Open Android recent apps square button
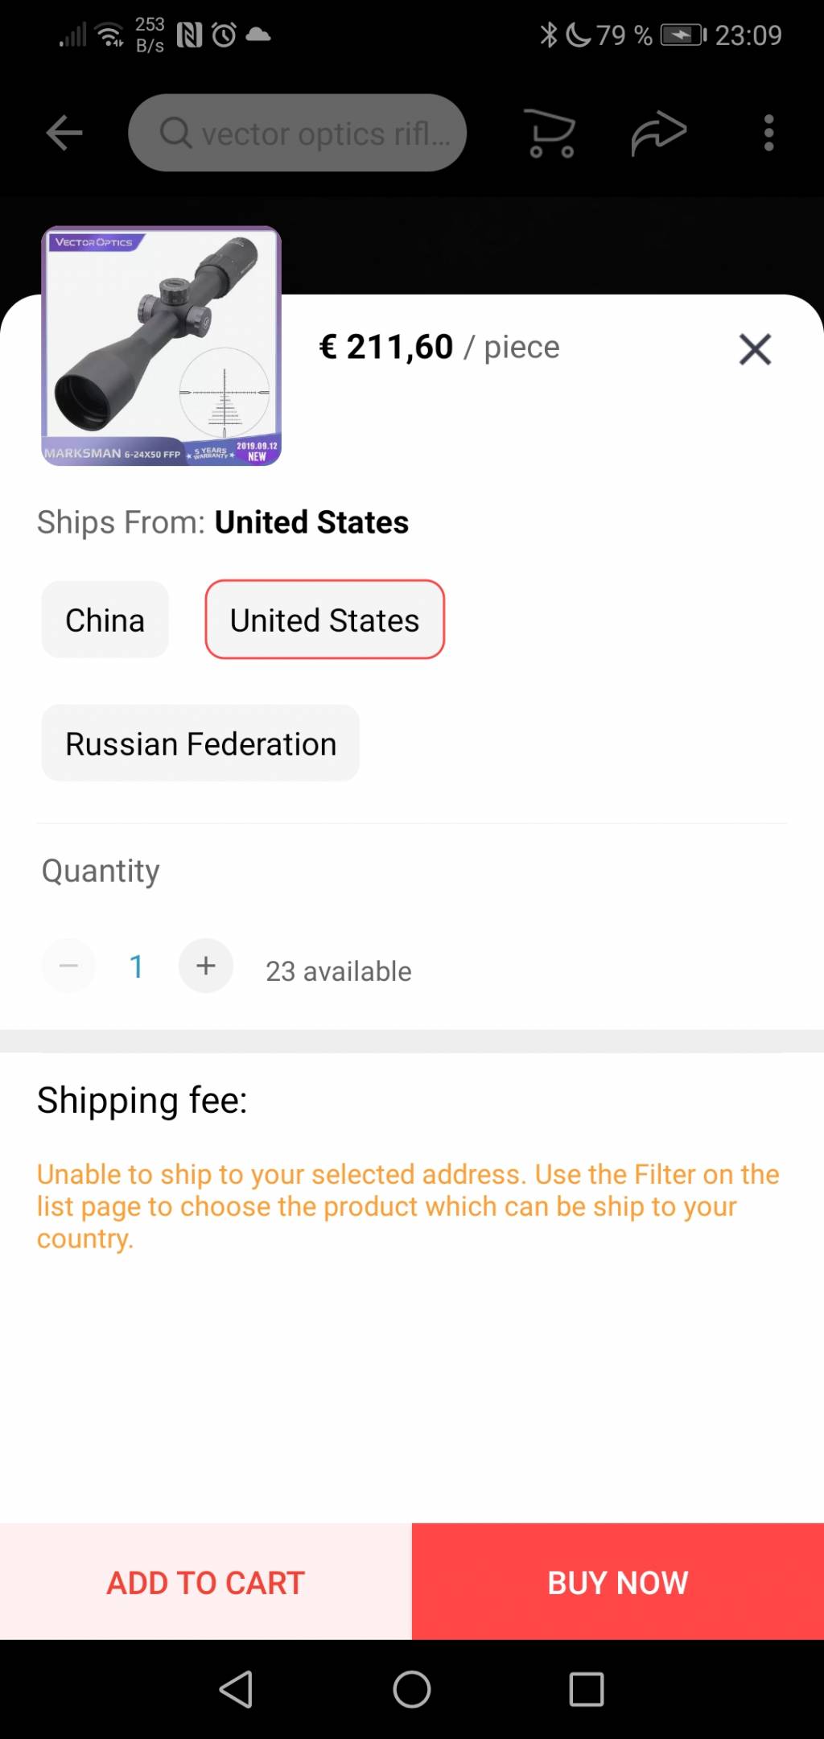 [587, 1689]
